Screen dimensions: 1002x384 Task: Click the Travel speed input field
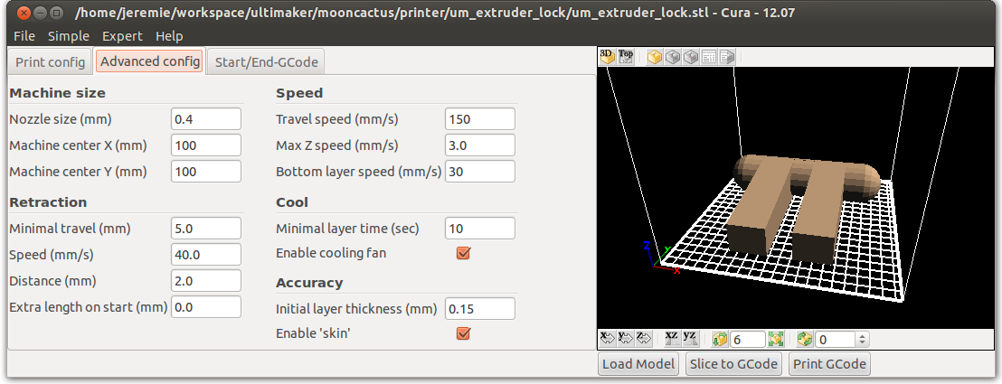[x=480, y=119]
